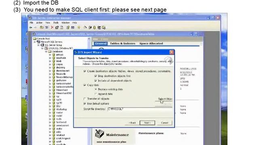Select the Northwind database in the tree

click(61, 122)
